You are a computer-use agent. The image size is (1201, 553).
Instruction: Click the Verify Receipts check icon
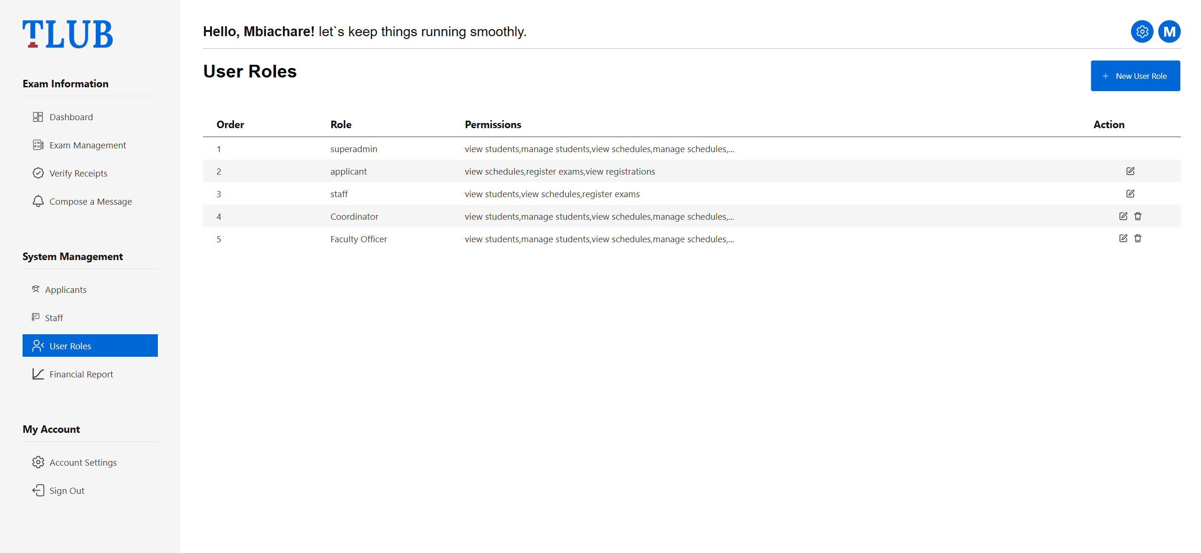pos(38,173)
